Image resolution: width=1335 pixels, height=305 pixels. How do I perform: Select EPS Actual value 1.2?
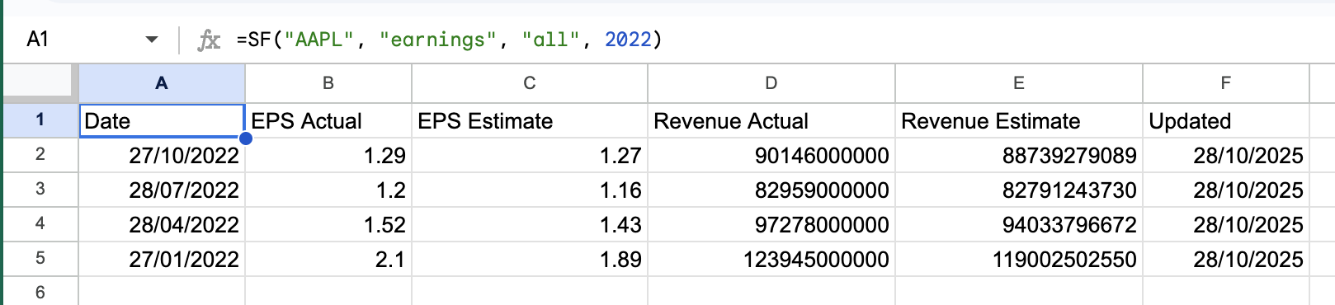tap(328, 190)
